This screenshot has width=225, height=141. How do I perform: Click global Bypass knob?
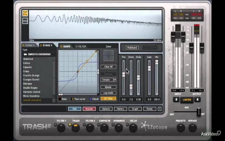193,127
